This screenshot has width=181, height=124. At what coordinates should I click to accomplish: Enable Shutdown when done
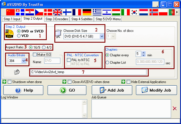tap(9, 82)
